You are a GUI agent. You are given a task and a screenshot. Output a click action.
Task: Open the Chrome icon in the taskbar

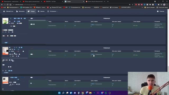point(83,93)
